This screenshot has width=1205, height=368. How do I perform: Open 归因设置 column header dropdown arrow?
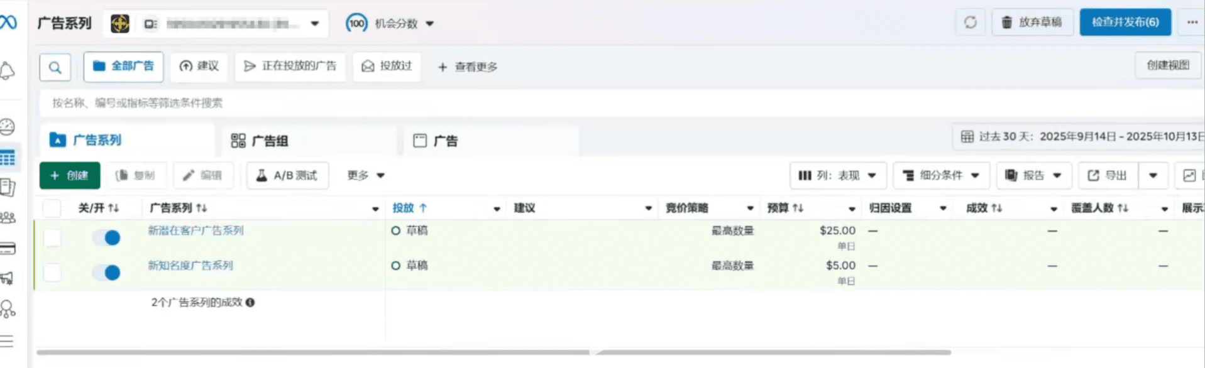[x=943, y=208]
